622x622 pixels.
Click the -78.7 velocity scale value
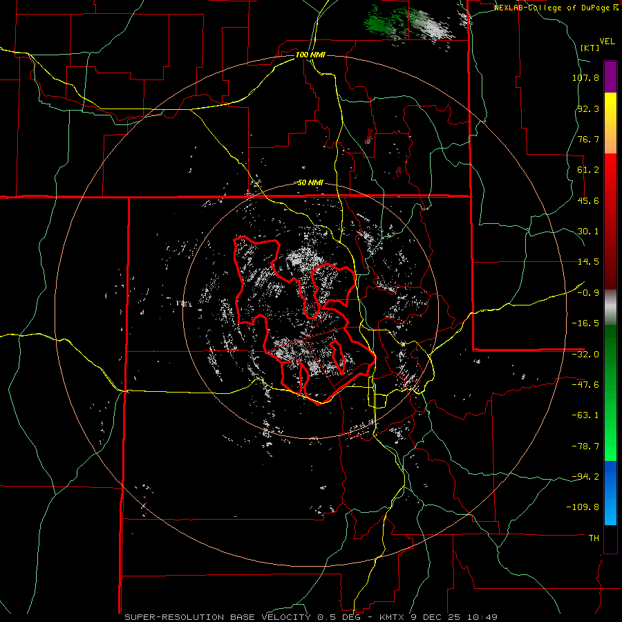[585, 446]
